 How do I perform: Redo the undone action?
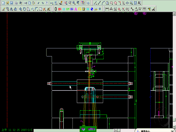tap(43, 3)
